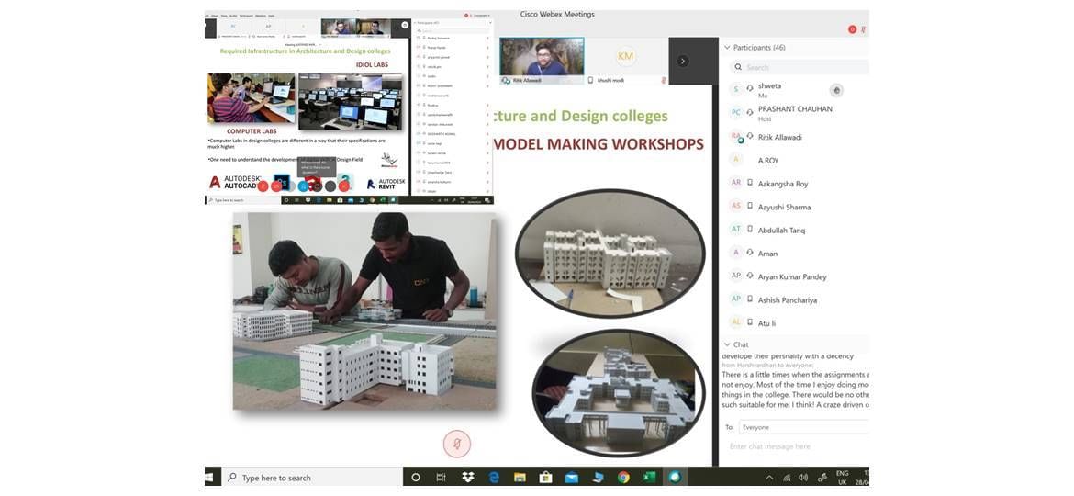Show hidden system tray icons

[769, 478]
